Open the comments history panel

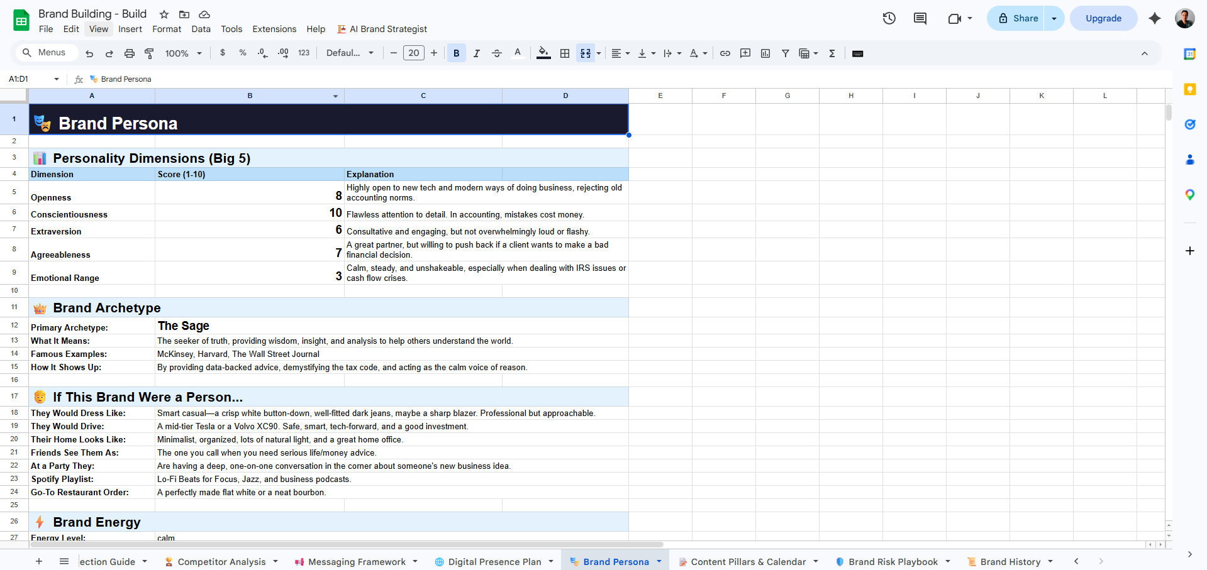pos(920,18)
